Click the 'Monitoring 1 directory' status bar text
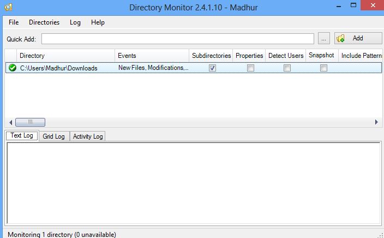This screenshot has width=384, height=238. [62, 234]
